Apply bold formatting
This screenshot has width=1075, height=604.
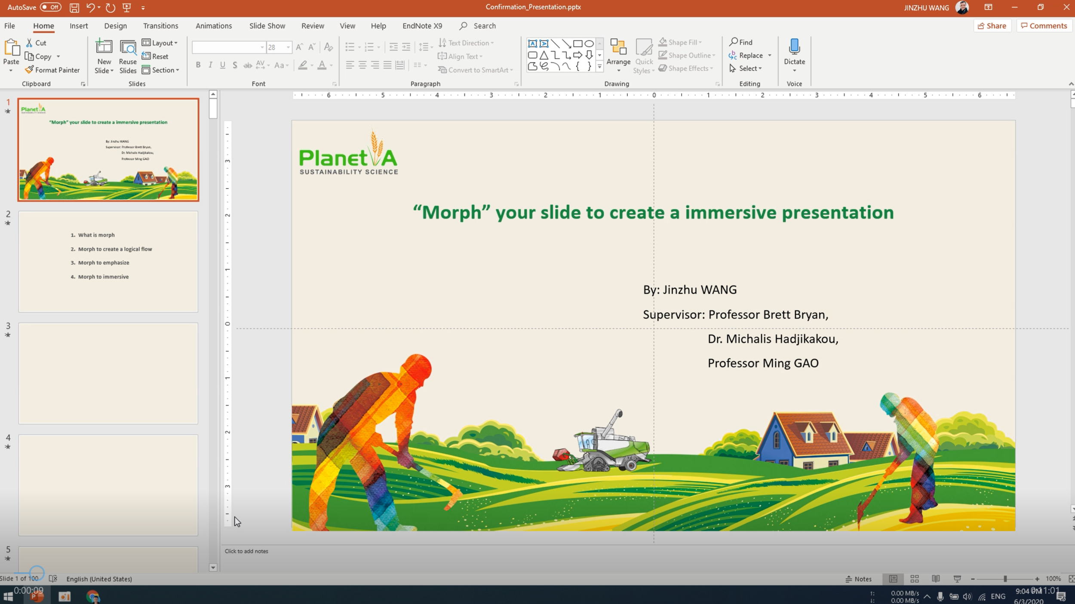(198, 65)
